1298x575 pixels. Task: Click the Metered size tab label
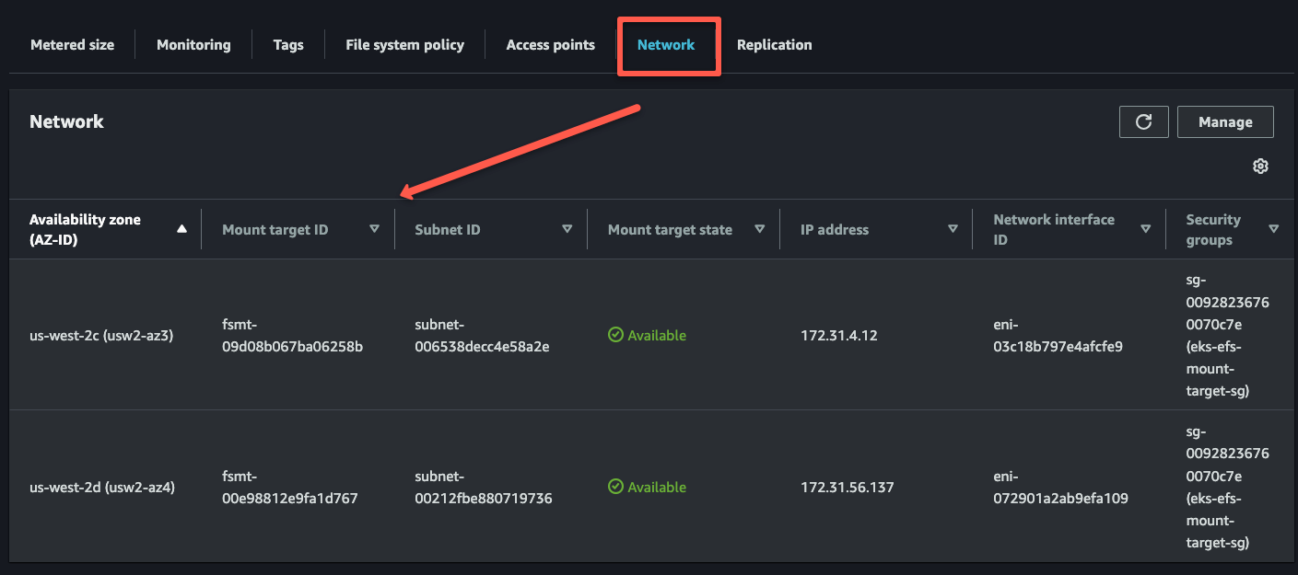pos(72,44)
